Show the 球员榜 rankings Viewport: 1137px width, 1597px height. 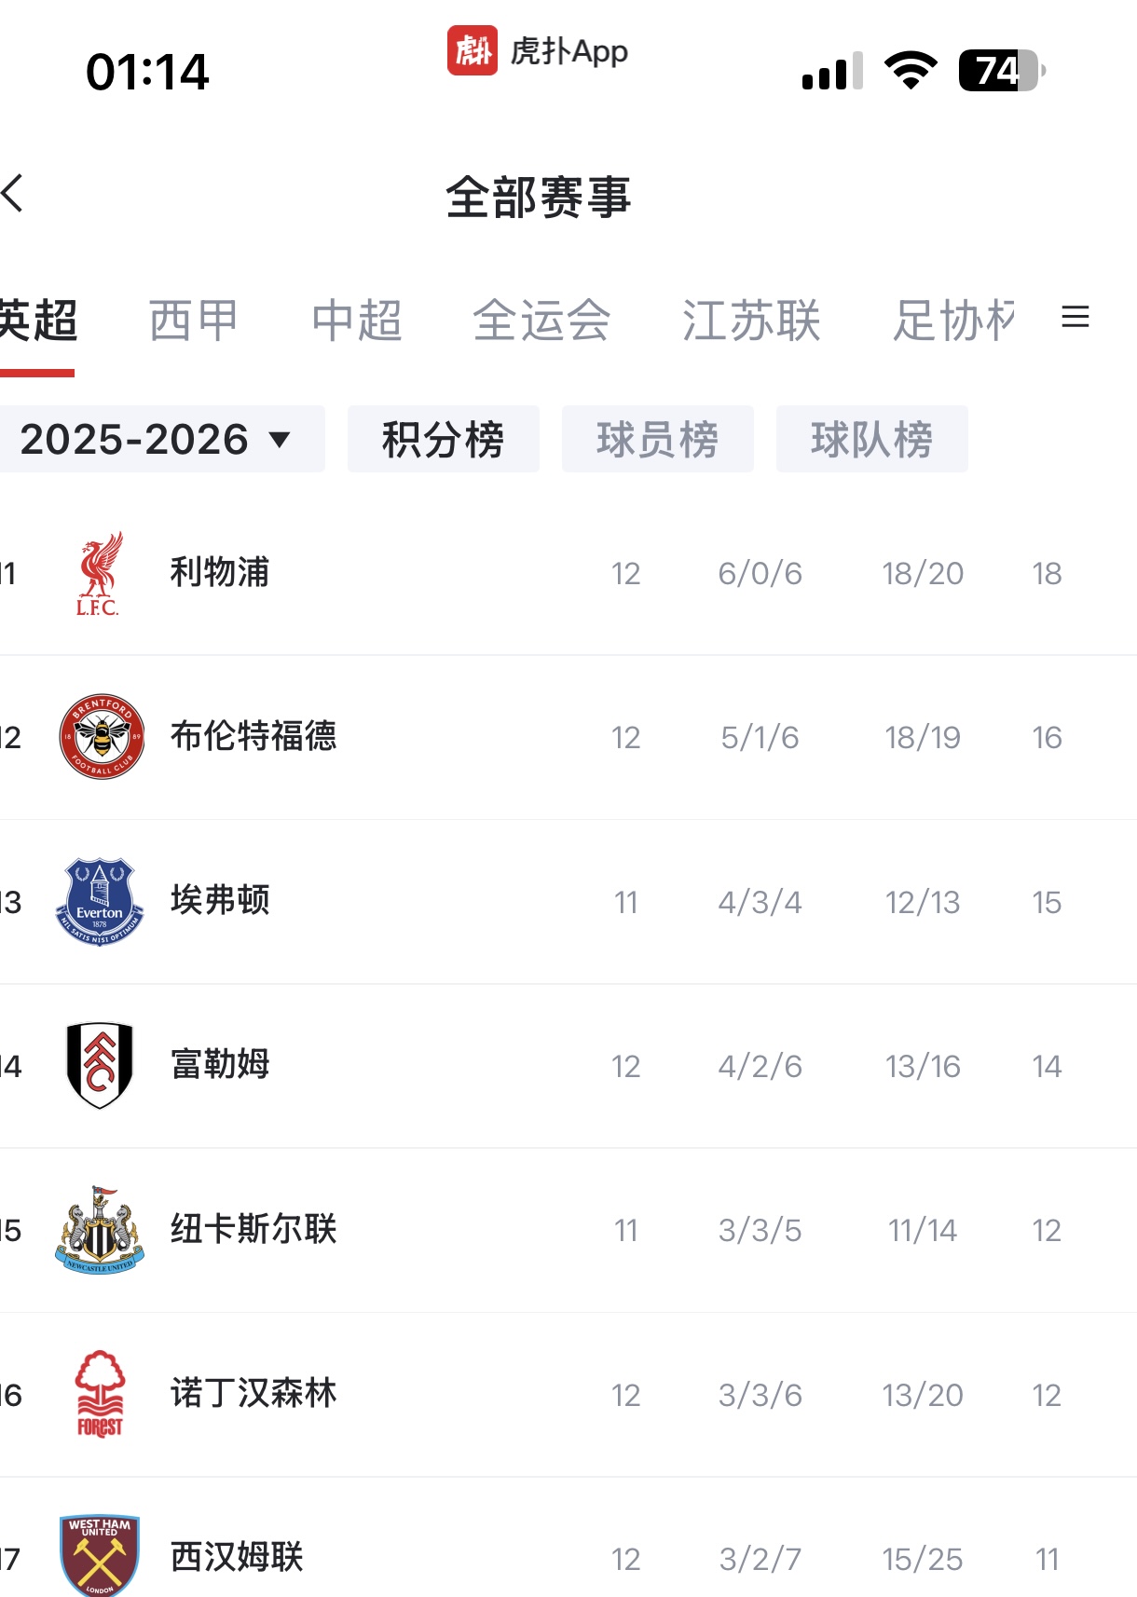coord(657,439)
